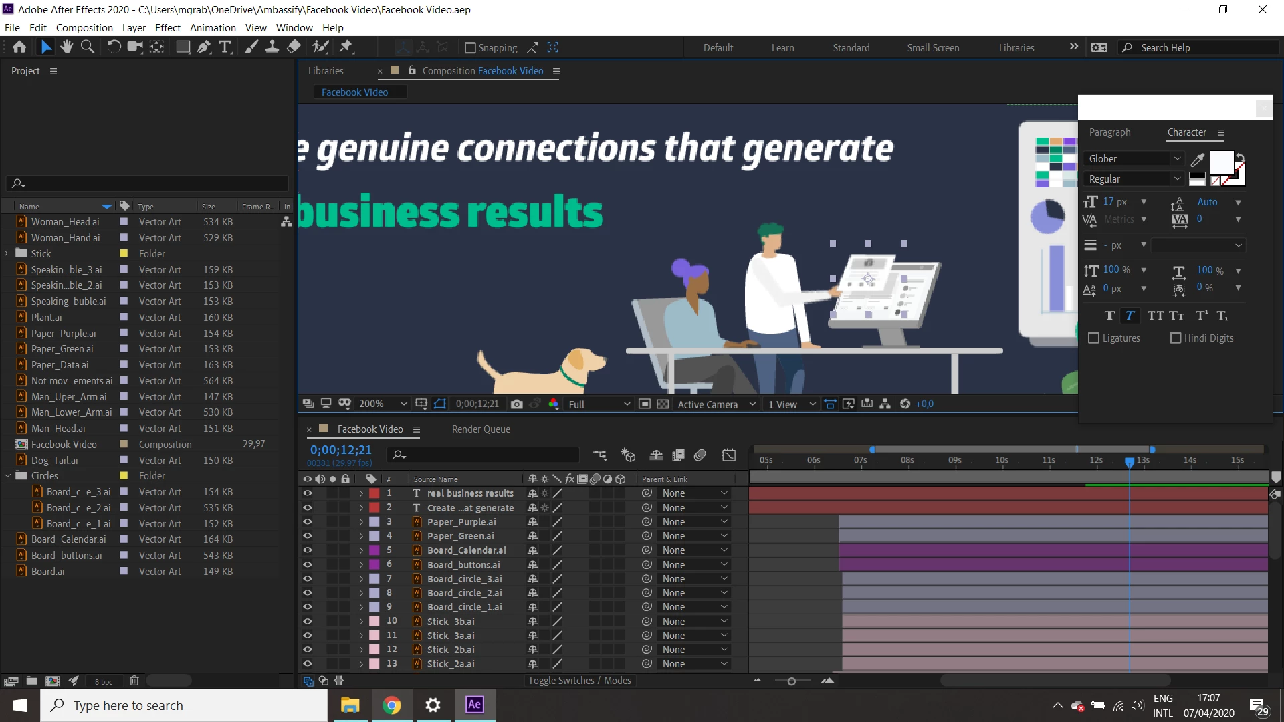
Task: Enable the Ligatures checkbox
Action: pos(1094,338)
